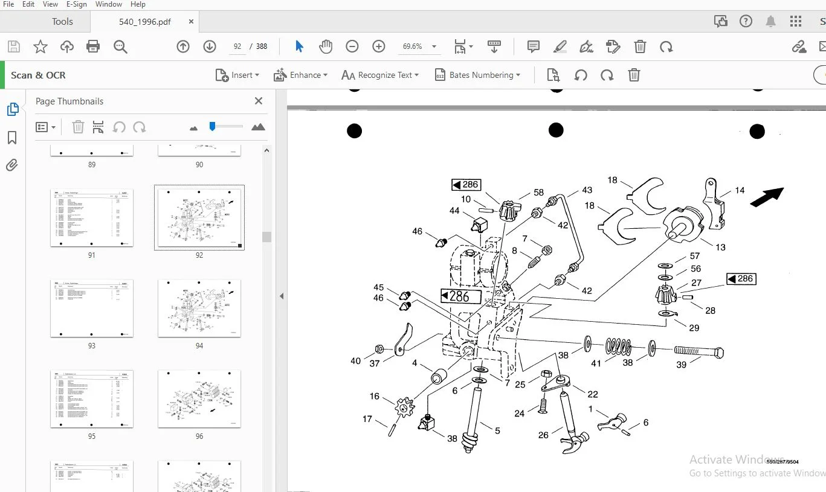Select the page 92 thumbnail

click(x=199, y=218)
